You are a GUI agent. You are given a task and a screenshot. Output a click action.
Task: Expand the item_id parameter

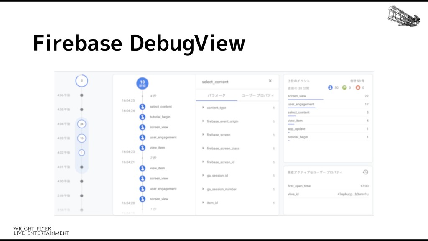coord(203,203)
